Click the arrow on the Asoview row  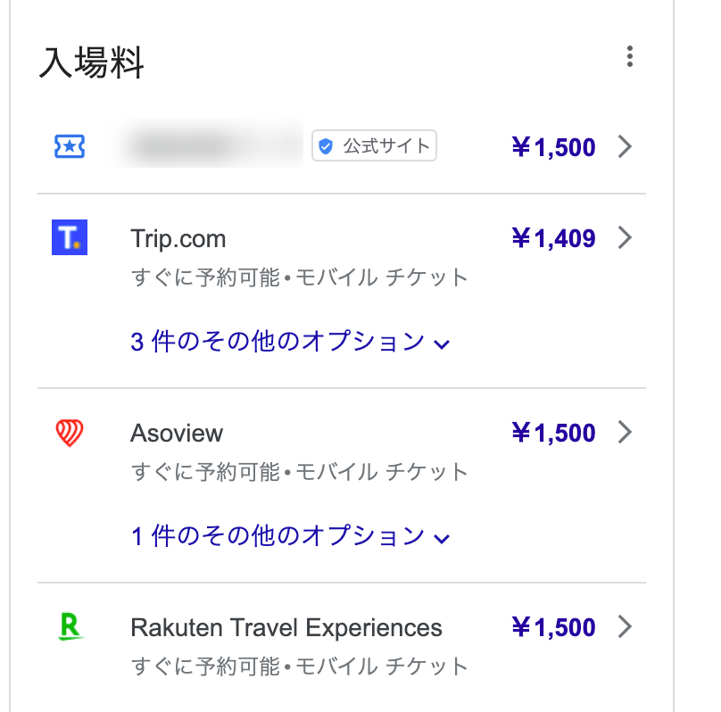625,432
